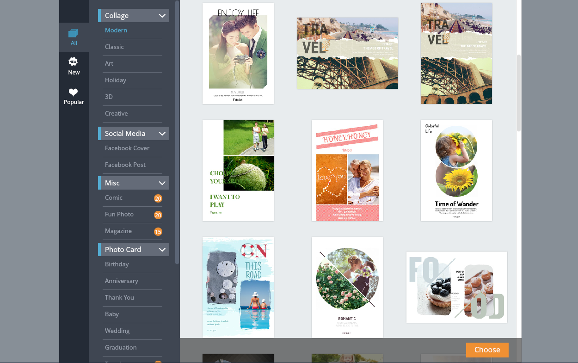Pick the portrait Travel bridge template
The image size is (578, 363).
point(456,54)
